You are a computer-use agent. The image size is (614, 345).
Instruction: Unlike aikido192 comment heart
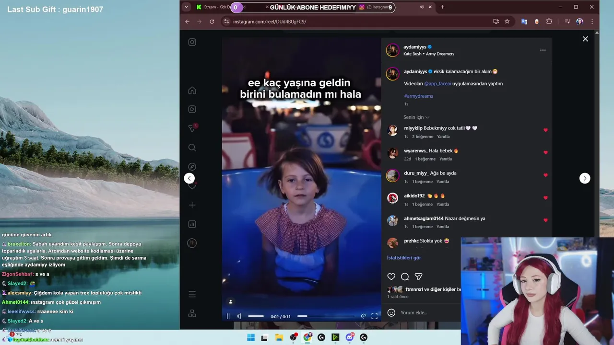[x=545, y=197]
